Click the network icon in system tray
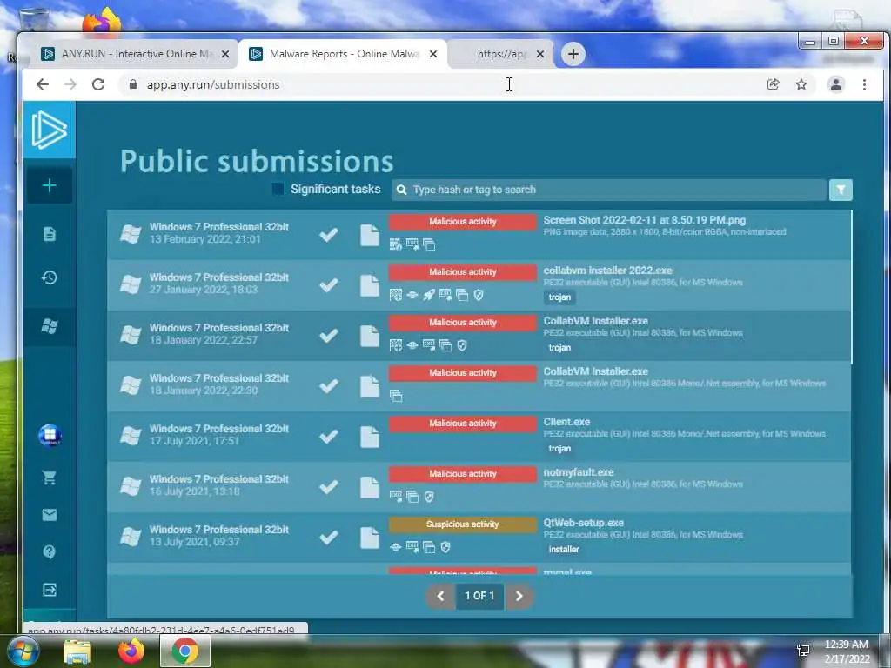 tap(803, 651)
